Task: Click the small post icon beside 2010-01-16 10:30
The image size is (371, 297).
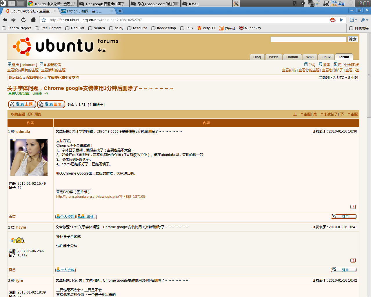Action: click(314, 131)
